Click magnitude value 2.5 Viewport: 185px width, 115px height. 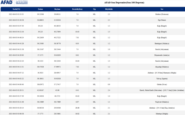pyautogui.click(x=109, y=20)
